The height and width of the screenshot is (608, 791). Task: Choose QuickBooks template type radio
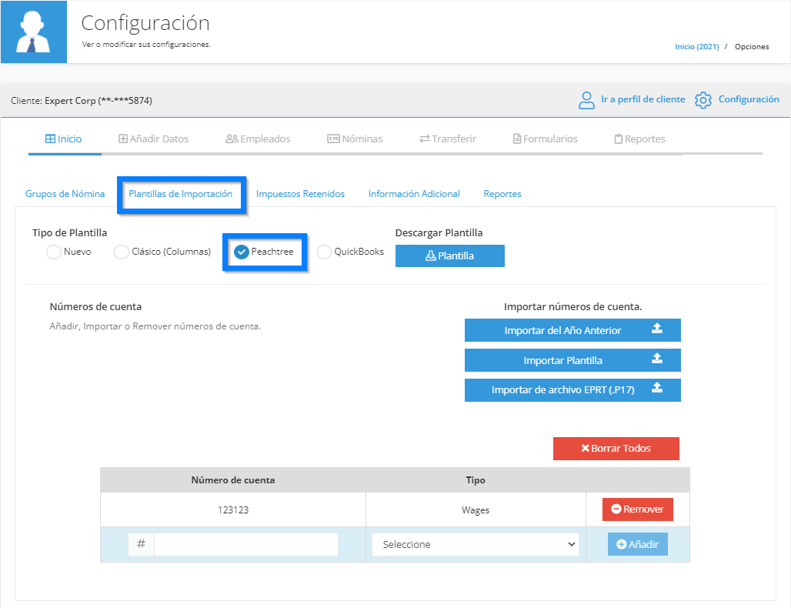(325, 252)
